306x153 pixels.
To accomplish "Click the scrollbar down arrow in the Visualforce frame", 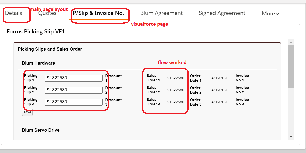I will point(291,137).
